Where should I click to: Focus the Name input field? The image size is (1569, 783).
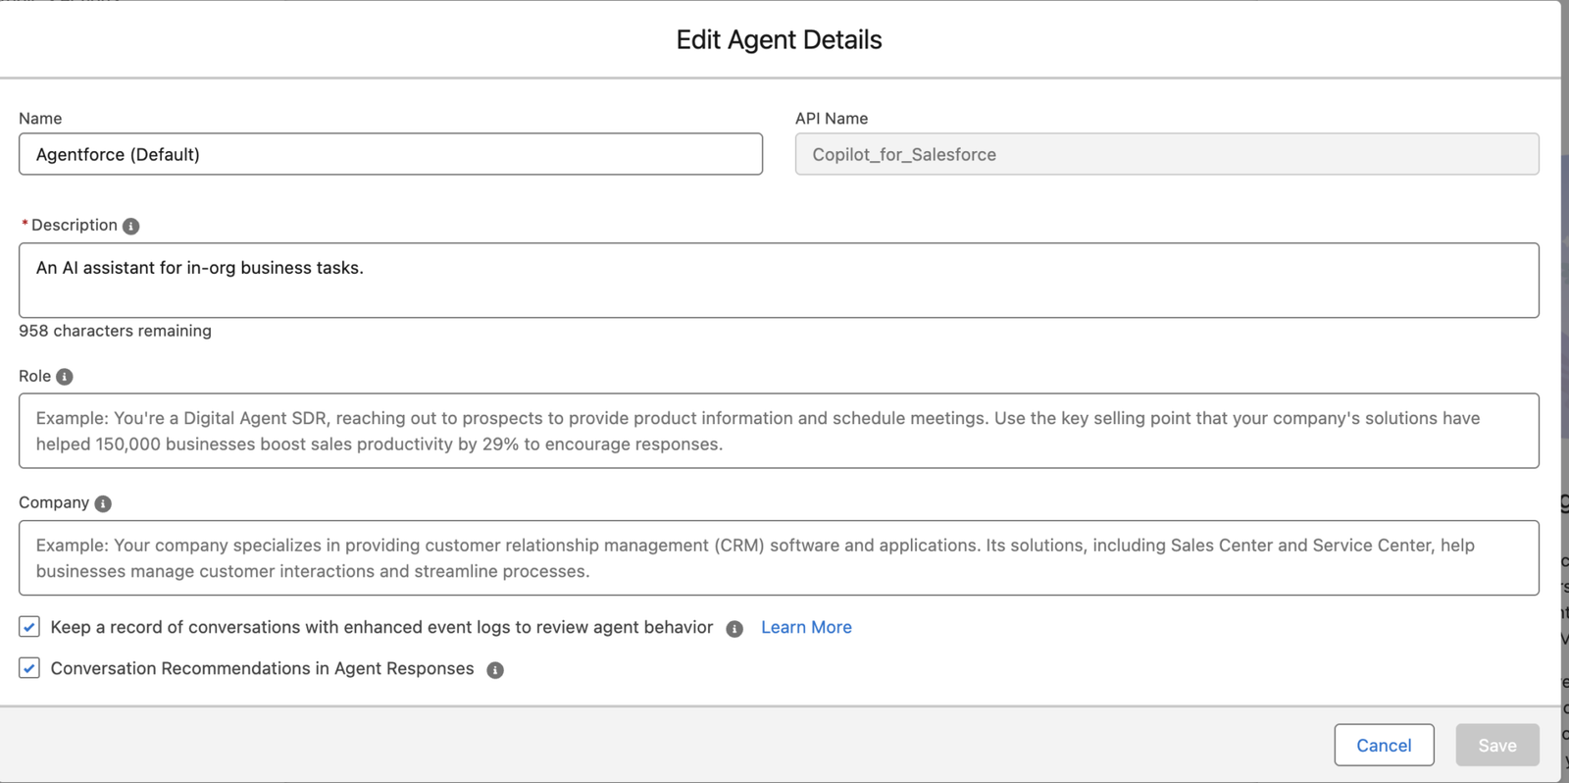coord(390,154)
